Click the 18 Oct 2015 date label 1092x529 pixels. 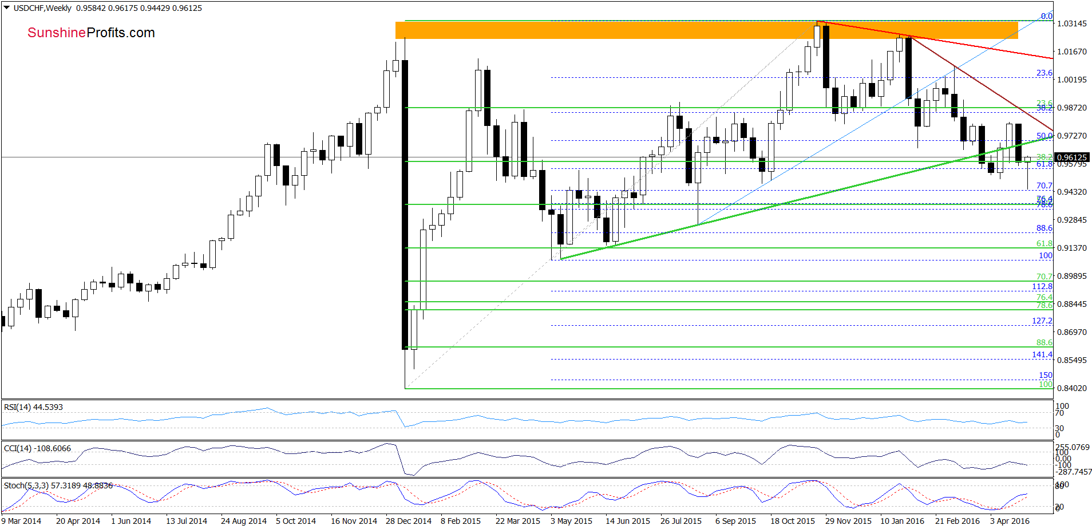(793, 521)
